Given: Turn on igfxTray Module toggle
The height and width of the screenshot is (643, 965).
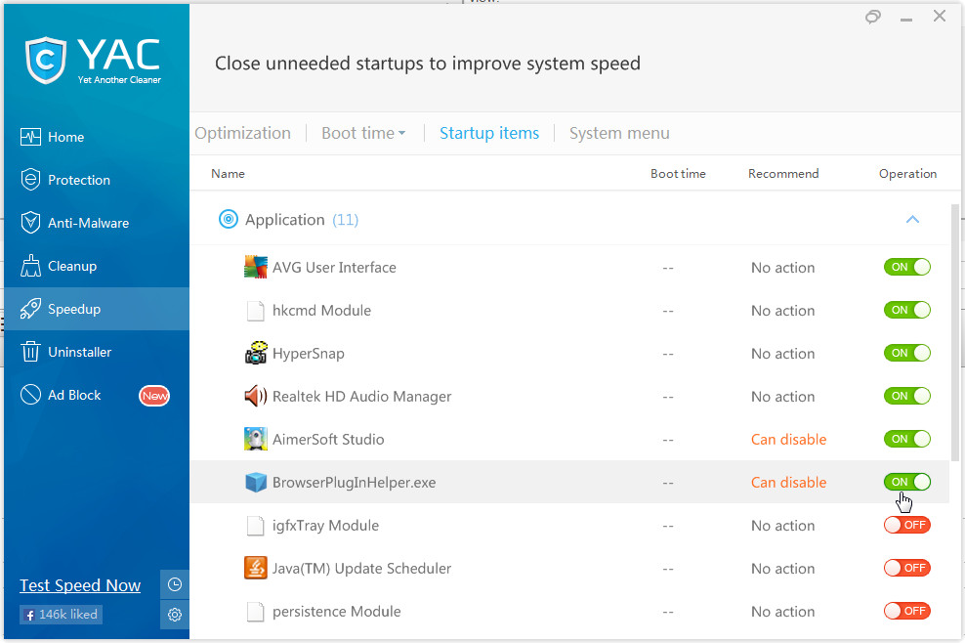Looking at the screenshot, I should pos(907,525).
